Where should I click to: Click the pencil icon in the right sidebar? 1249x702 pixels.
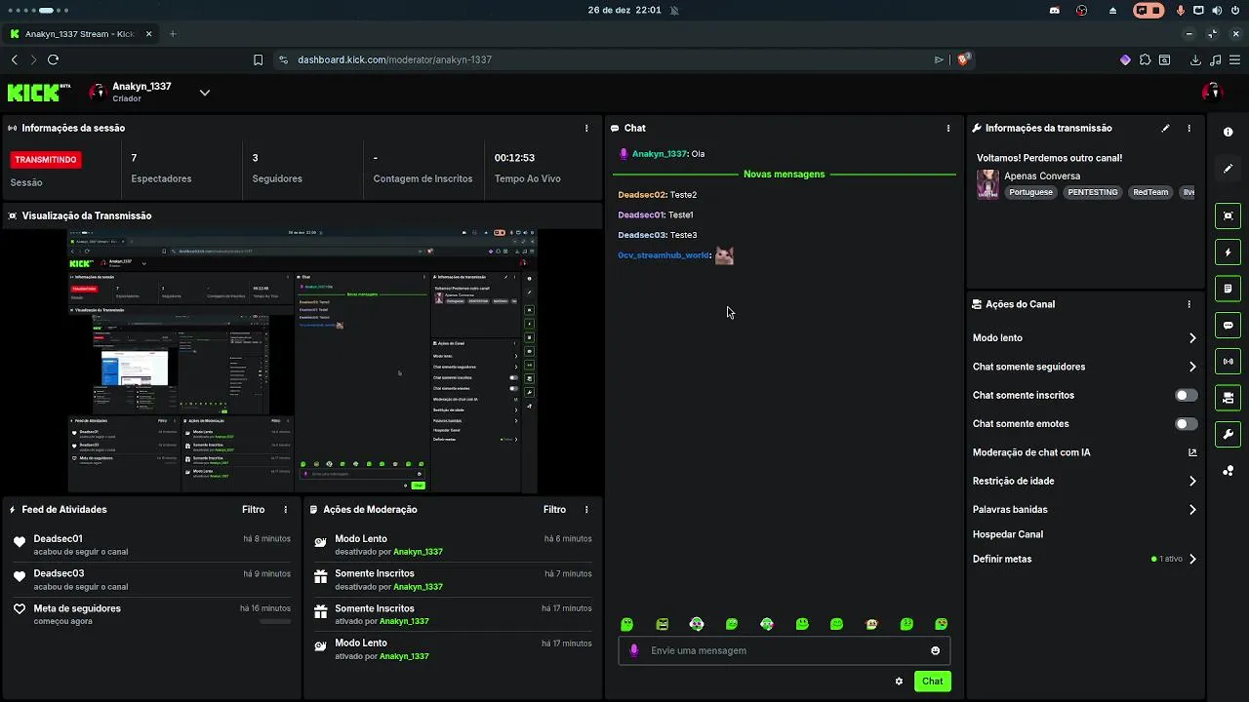1228,169
